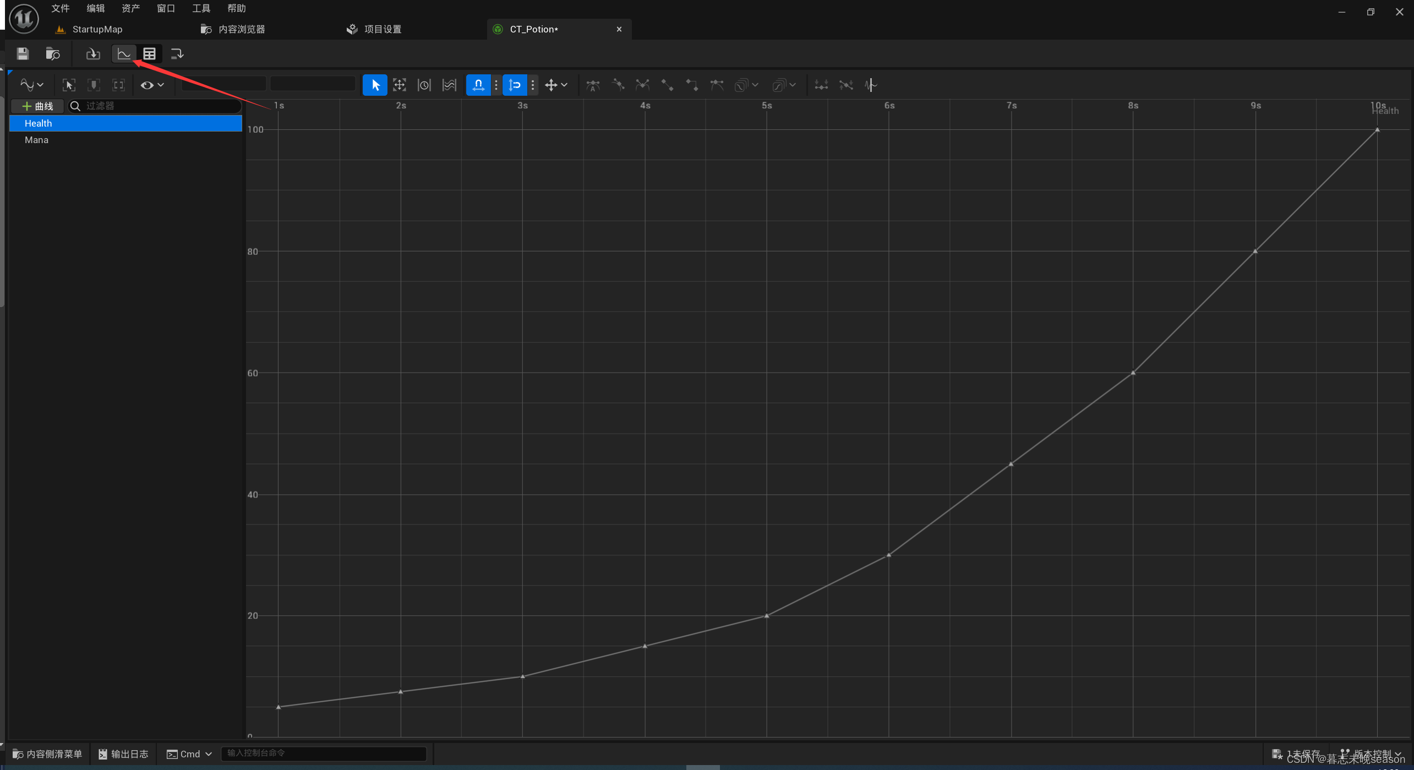The width and height of the screenshot is (1414, 770).
Task: Switch to table grid view
Action: coord(149,53)
